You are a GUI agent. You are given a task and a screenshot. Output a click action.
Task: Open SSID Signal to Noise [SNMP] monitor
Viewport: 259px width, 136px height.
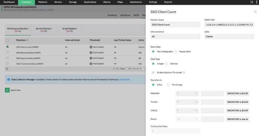28,58
